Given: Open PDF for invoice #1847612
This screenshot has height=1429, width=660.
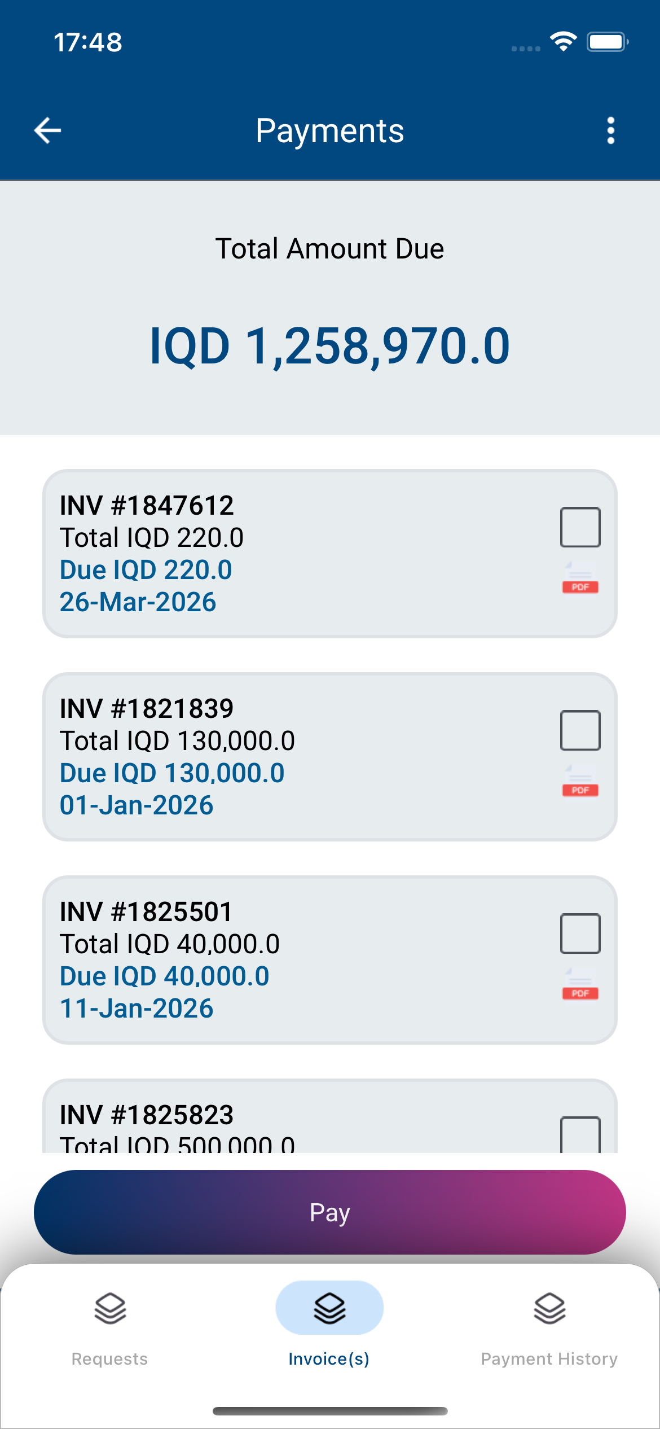Looking at the screenshot, I should pyautogui.click(x=580, y=578).
